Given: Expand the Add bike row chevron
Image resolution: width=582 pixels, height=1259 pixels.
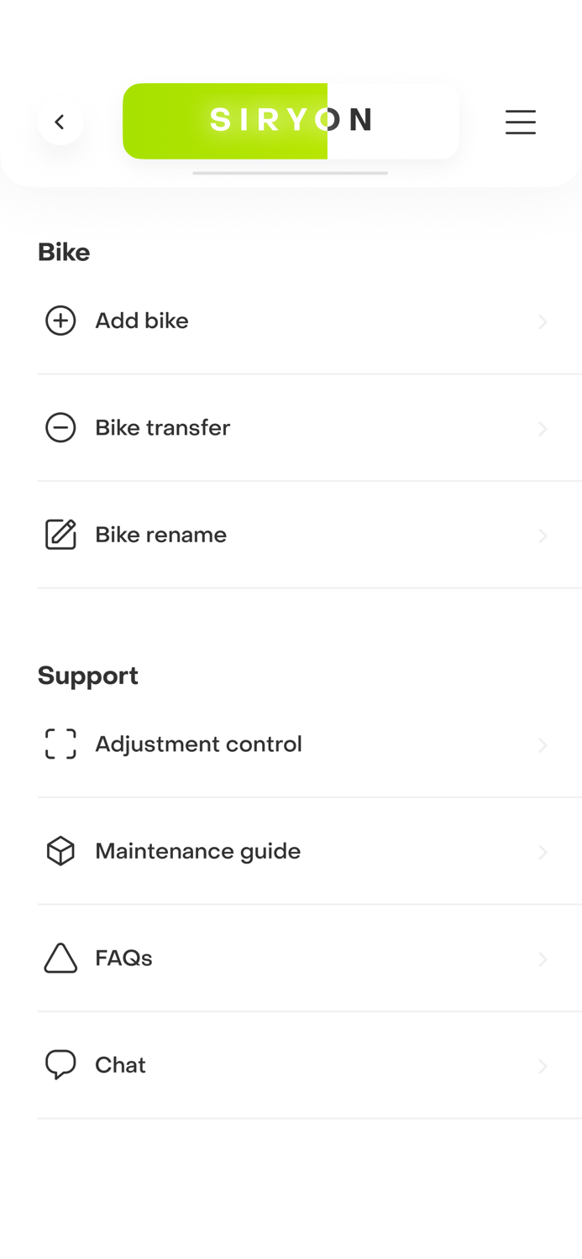Looking at the screenshot, I should coord(543,322).
